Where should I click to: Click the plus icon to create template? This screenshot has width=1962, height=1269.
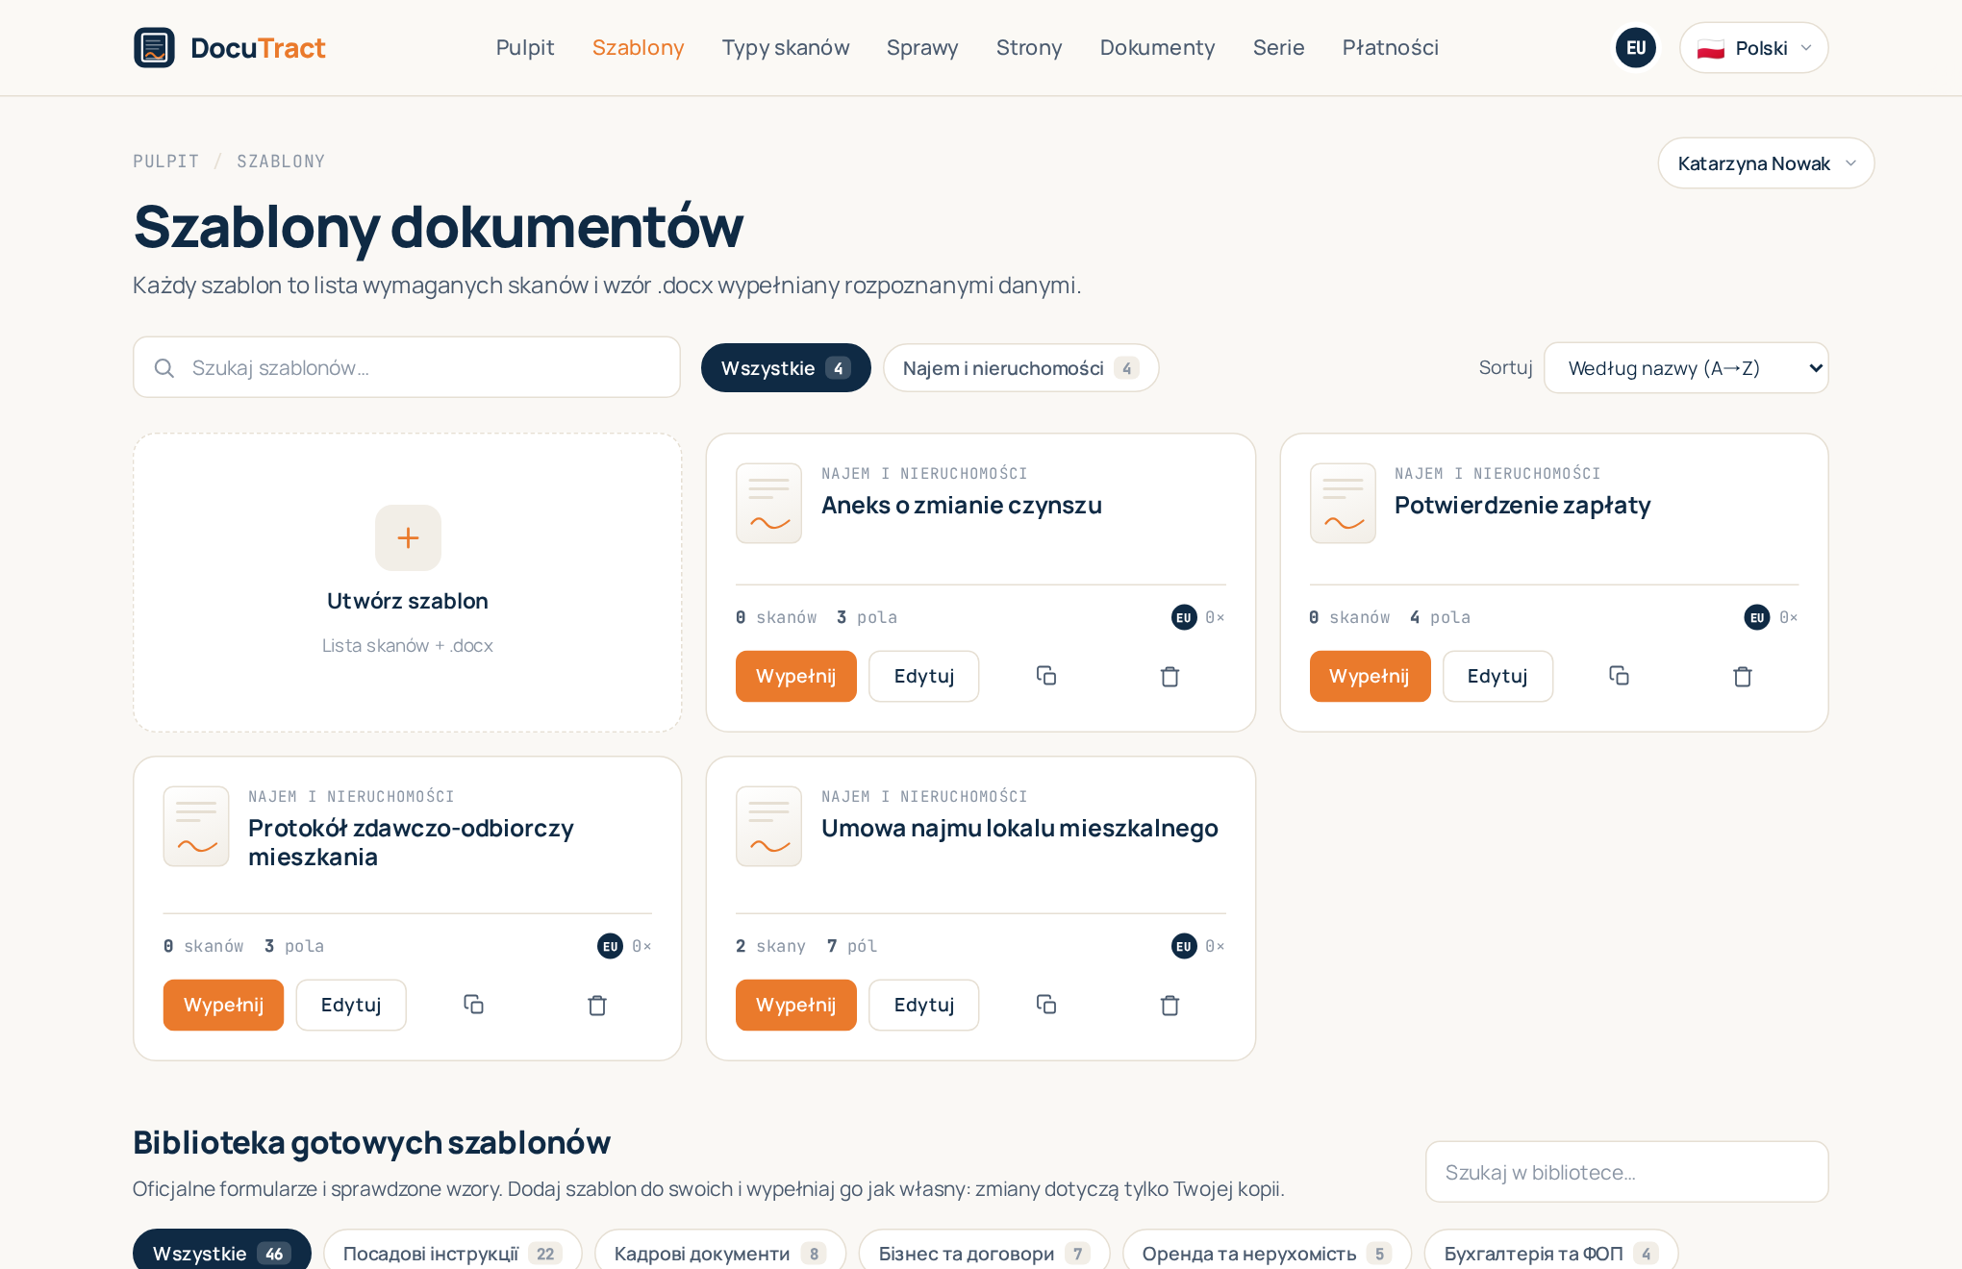(x=408, y=537)
